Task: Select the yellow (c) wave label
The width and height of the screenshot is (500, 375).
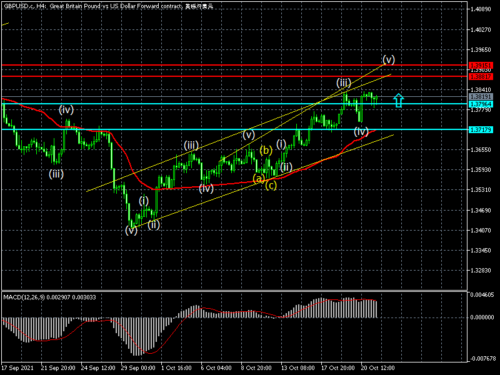Action: [x=271, y=185]
